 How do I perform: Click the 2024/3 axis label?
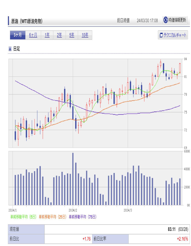click(x=128, y=210)
